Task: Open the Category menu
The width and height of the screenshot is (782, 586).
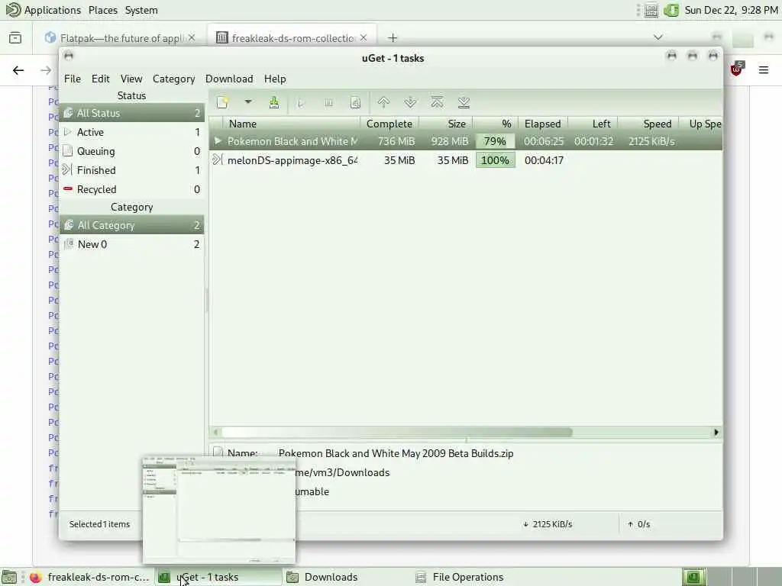Action: [x=173, y=79]
